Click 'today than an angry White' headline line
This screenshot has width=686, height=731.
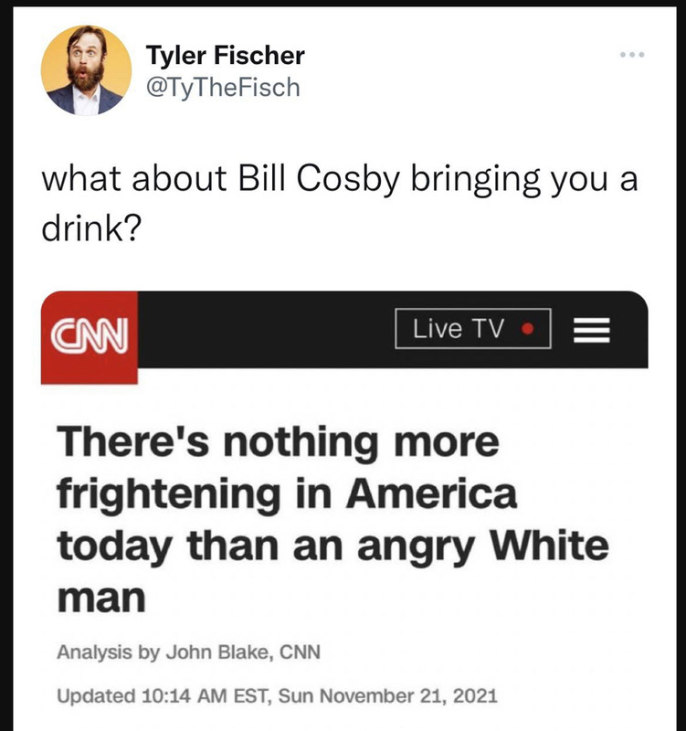coord(332,546)
